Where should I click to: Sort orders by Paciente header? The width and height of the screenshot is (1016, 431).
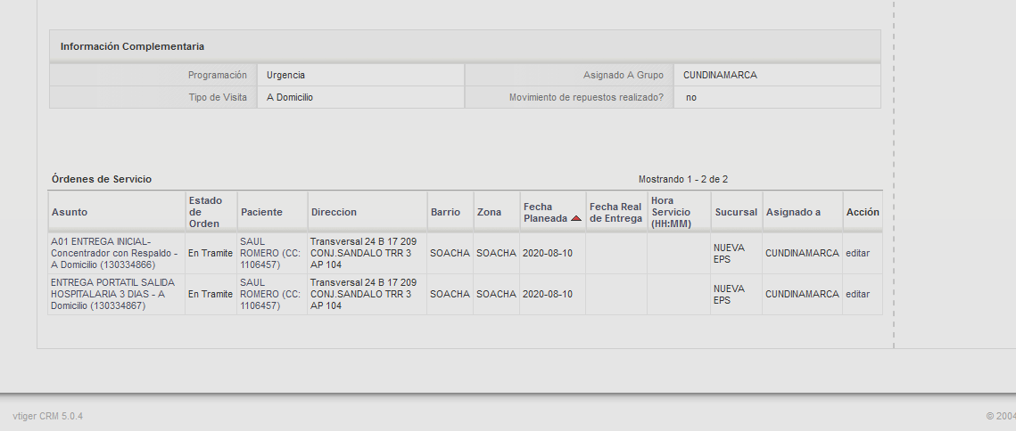coord(261,212)
